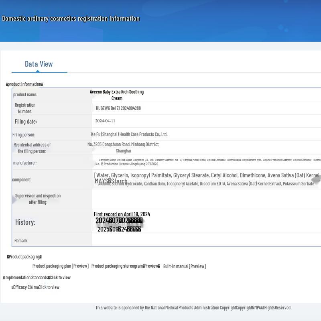Click the 'manufacturer:' label
Screen dimensions: 321x321
[x=25, y=163]
